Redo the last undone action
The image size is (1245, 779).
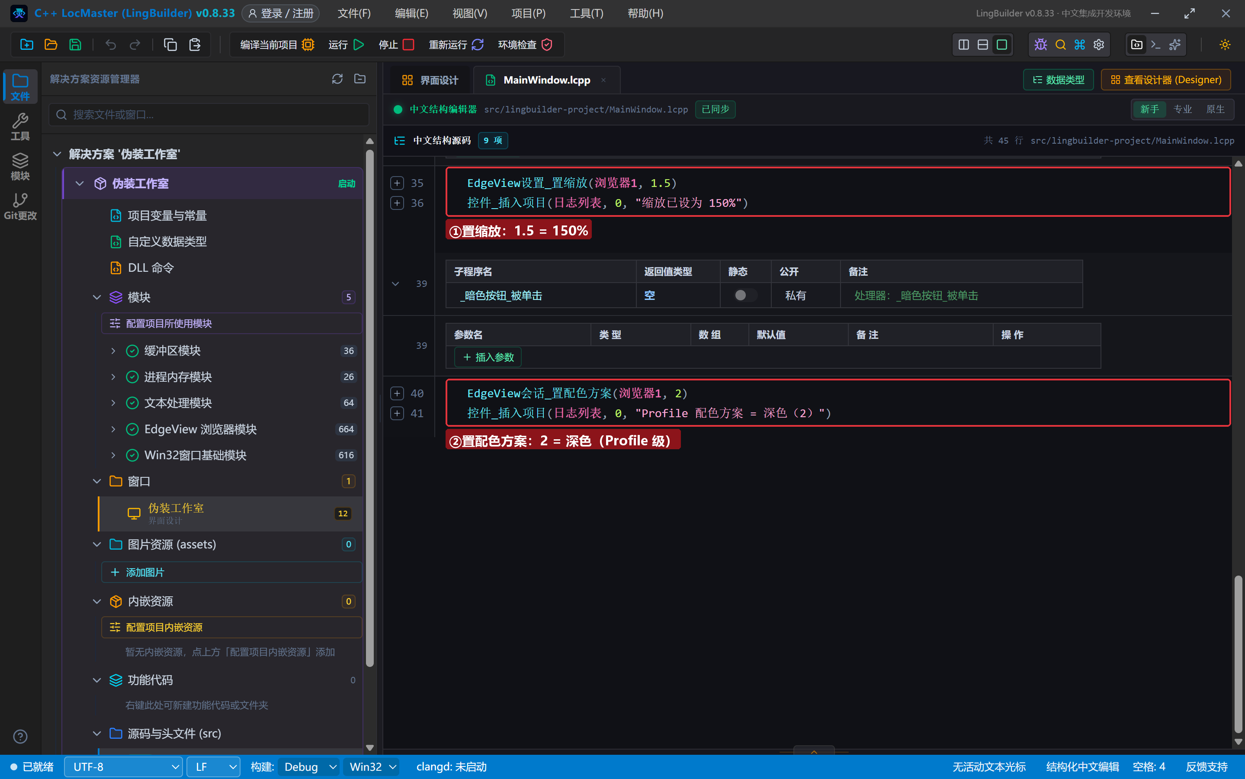[135, 45]
